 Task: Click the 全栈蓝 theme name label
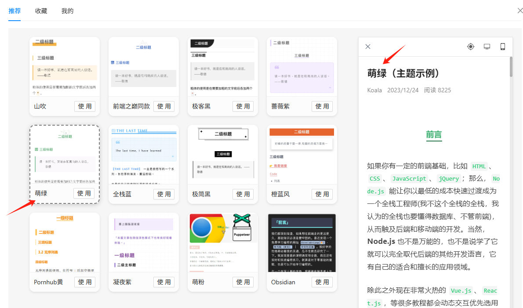pos(122,194)
